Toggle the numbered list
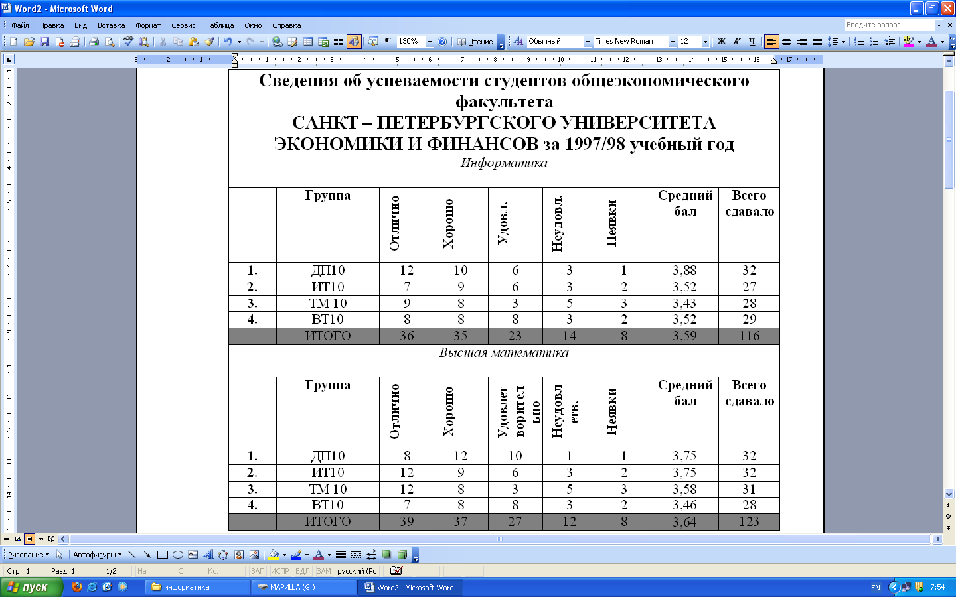The width and height of the screenshot is (956, 597). pyautogui.click(x=859, y=42)
